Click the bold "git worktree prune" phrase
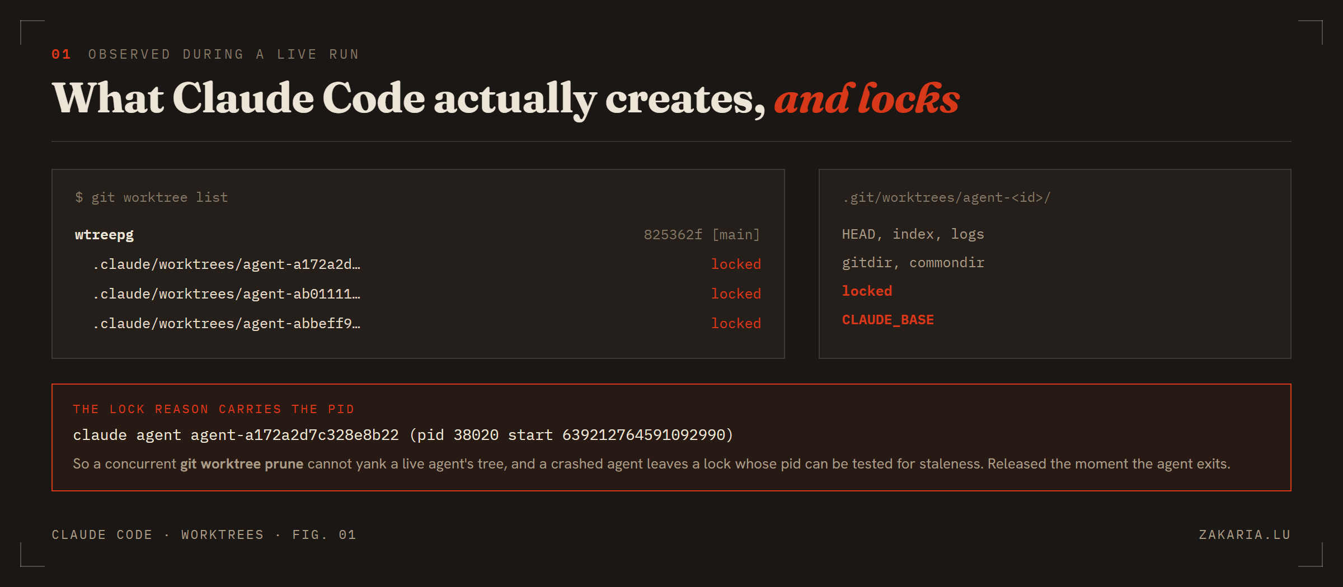1343x587 pixels. [242, 464]
